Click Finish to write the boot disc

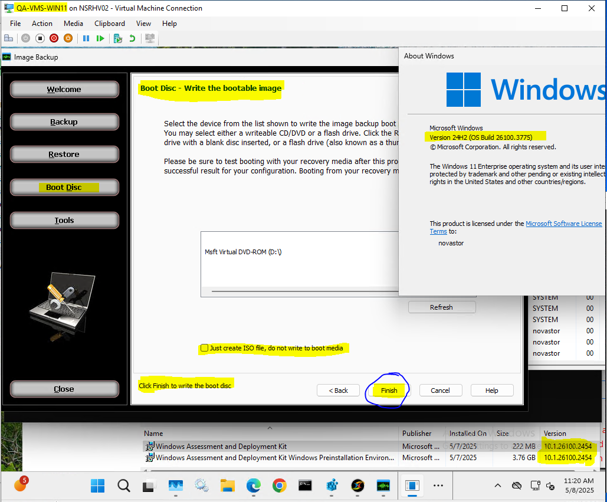389,391
